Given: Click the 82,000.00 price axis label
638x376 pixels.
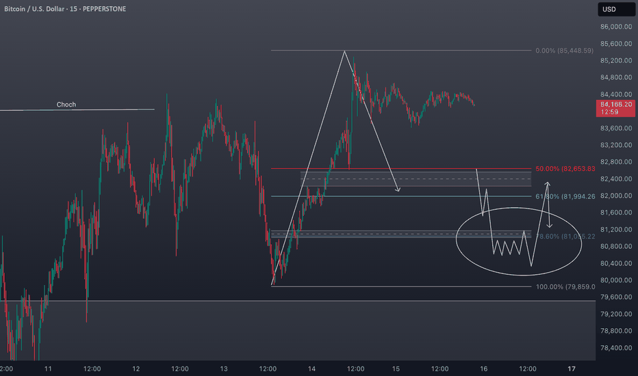Looking at the screenshot, I should (616, 196).
